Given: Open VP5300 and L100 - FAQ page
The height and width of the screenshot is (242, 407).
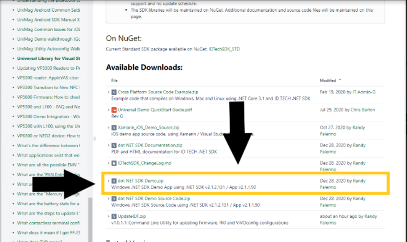Looking at the screenshot, I should pyautogui.click(x=48, y=107).
